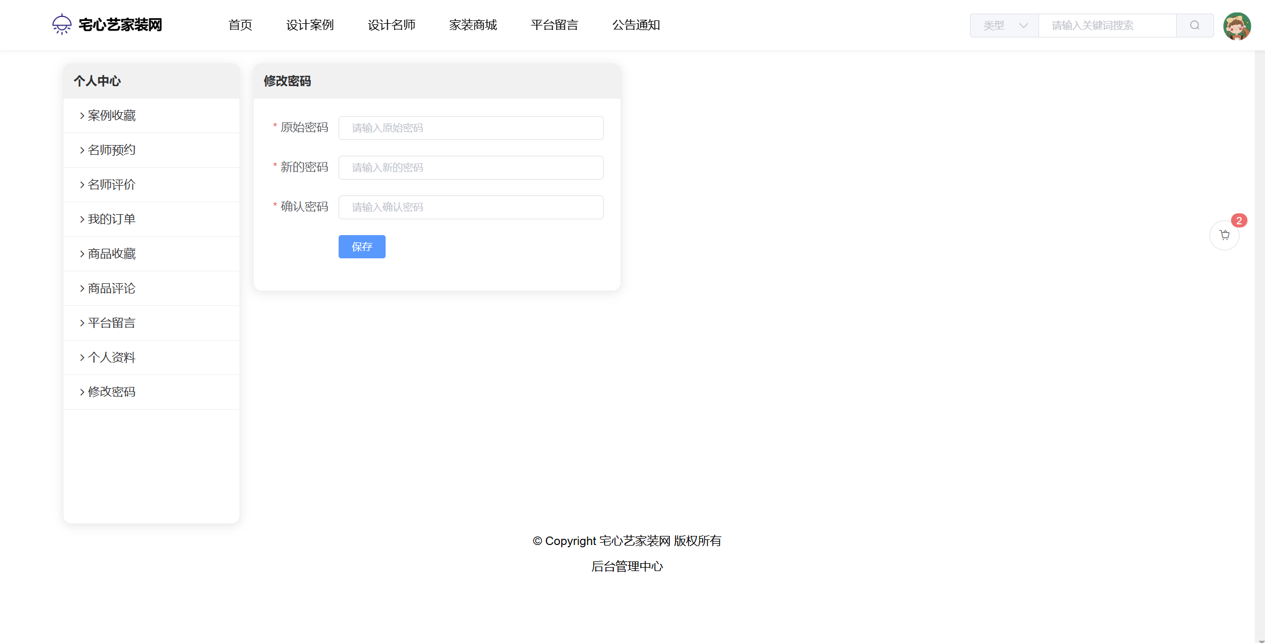Focus the keyword search input box
1265x643 pixels.
click(x=1107, y=25)
